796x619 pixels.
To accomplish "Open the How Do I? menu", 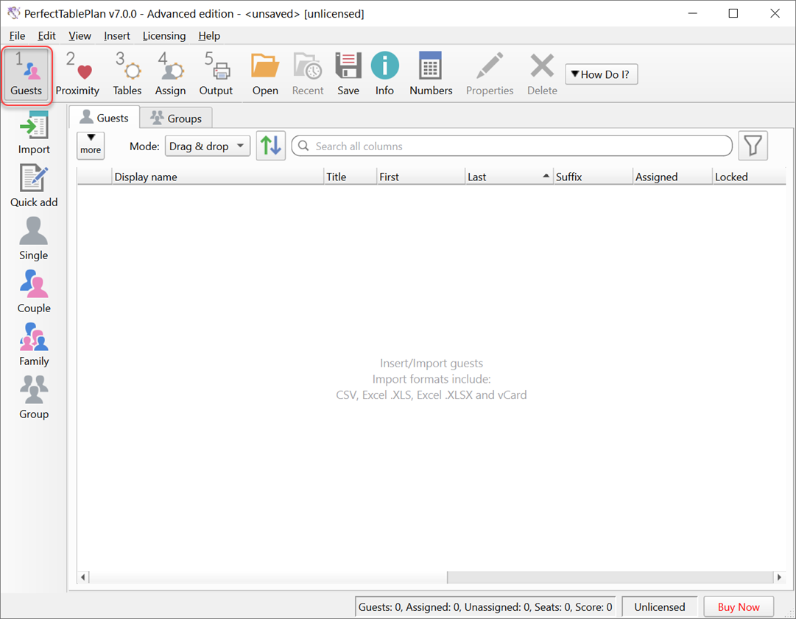I will pos(601,74).
